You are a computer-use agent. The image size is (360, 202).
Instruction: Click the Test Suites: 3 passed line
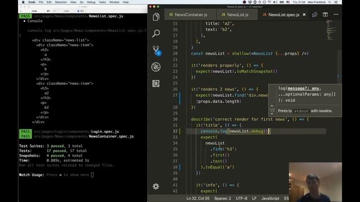pyautogui.click(x=51, y=146)
